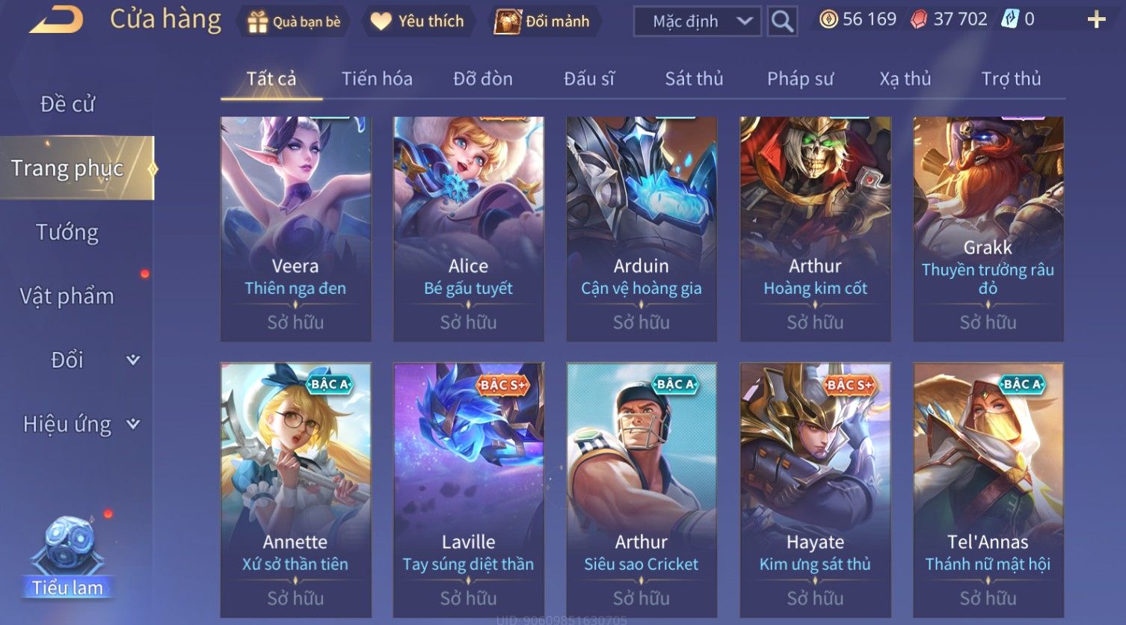Image resolution: width=1126 pixels, height=625 pixels.
Task: Switch to the Pháp sư tab
Action: [800, 78]
